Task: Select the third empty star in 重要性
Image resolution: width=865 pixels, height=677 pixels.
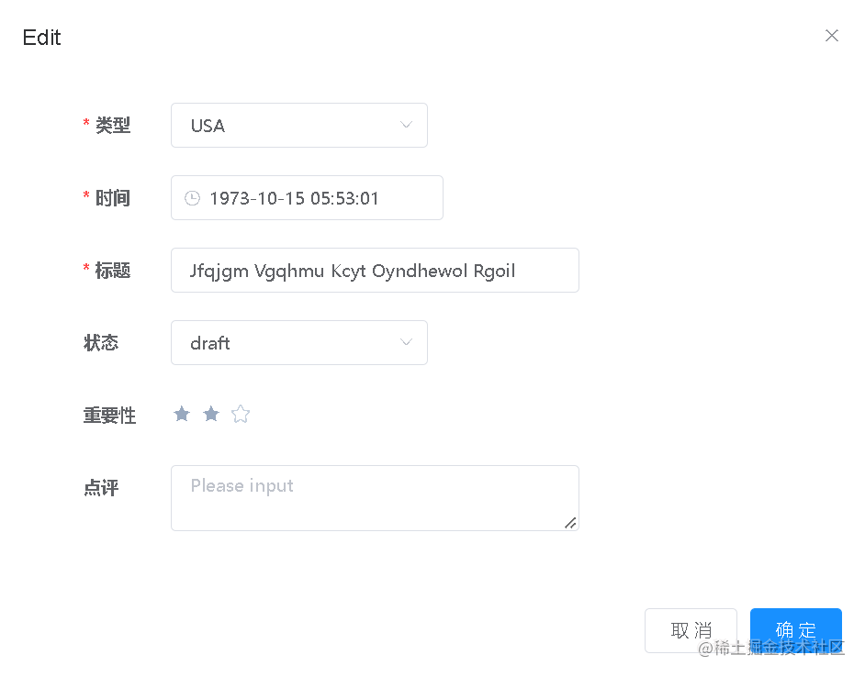Action: [241, 415]
